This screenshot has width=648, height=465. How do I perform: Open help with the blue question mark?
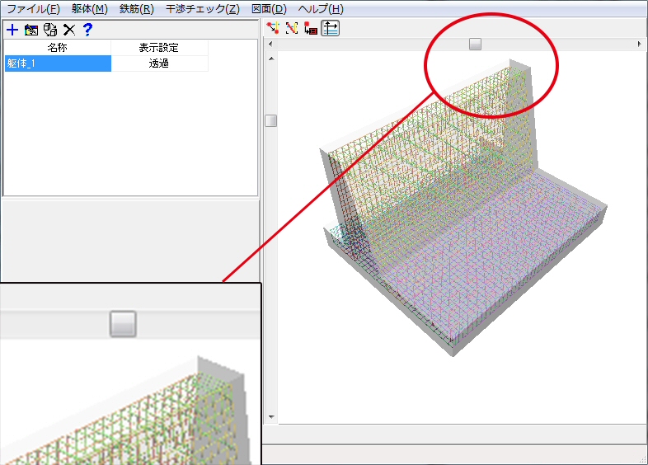tap(87, 30)
